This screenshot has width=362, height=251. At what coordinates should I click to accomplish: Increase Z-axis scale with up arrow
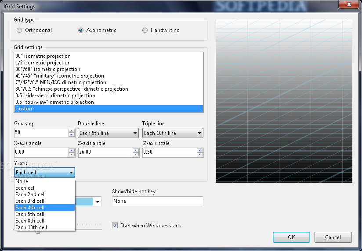pyautogui.click(x=200, y=150)
